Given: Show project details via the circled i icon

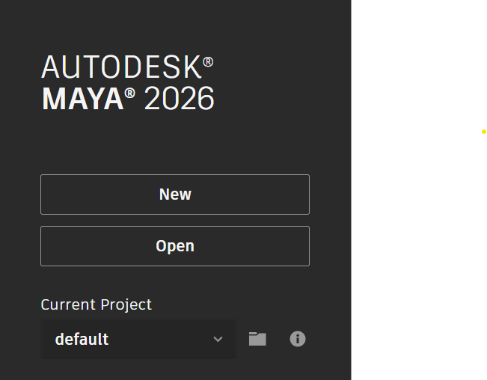Looking at the screenshot, I should coord(298,339).
